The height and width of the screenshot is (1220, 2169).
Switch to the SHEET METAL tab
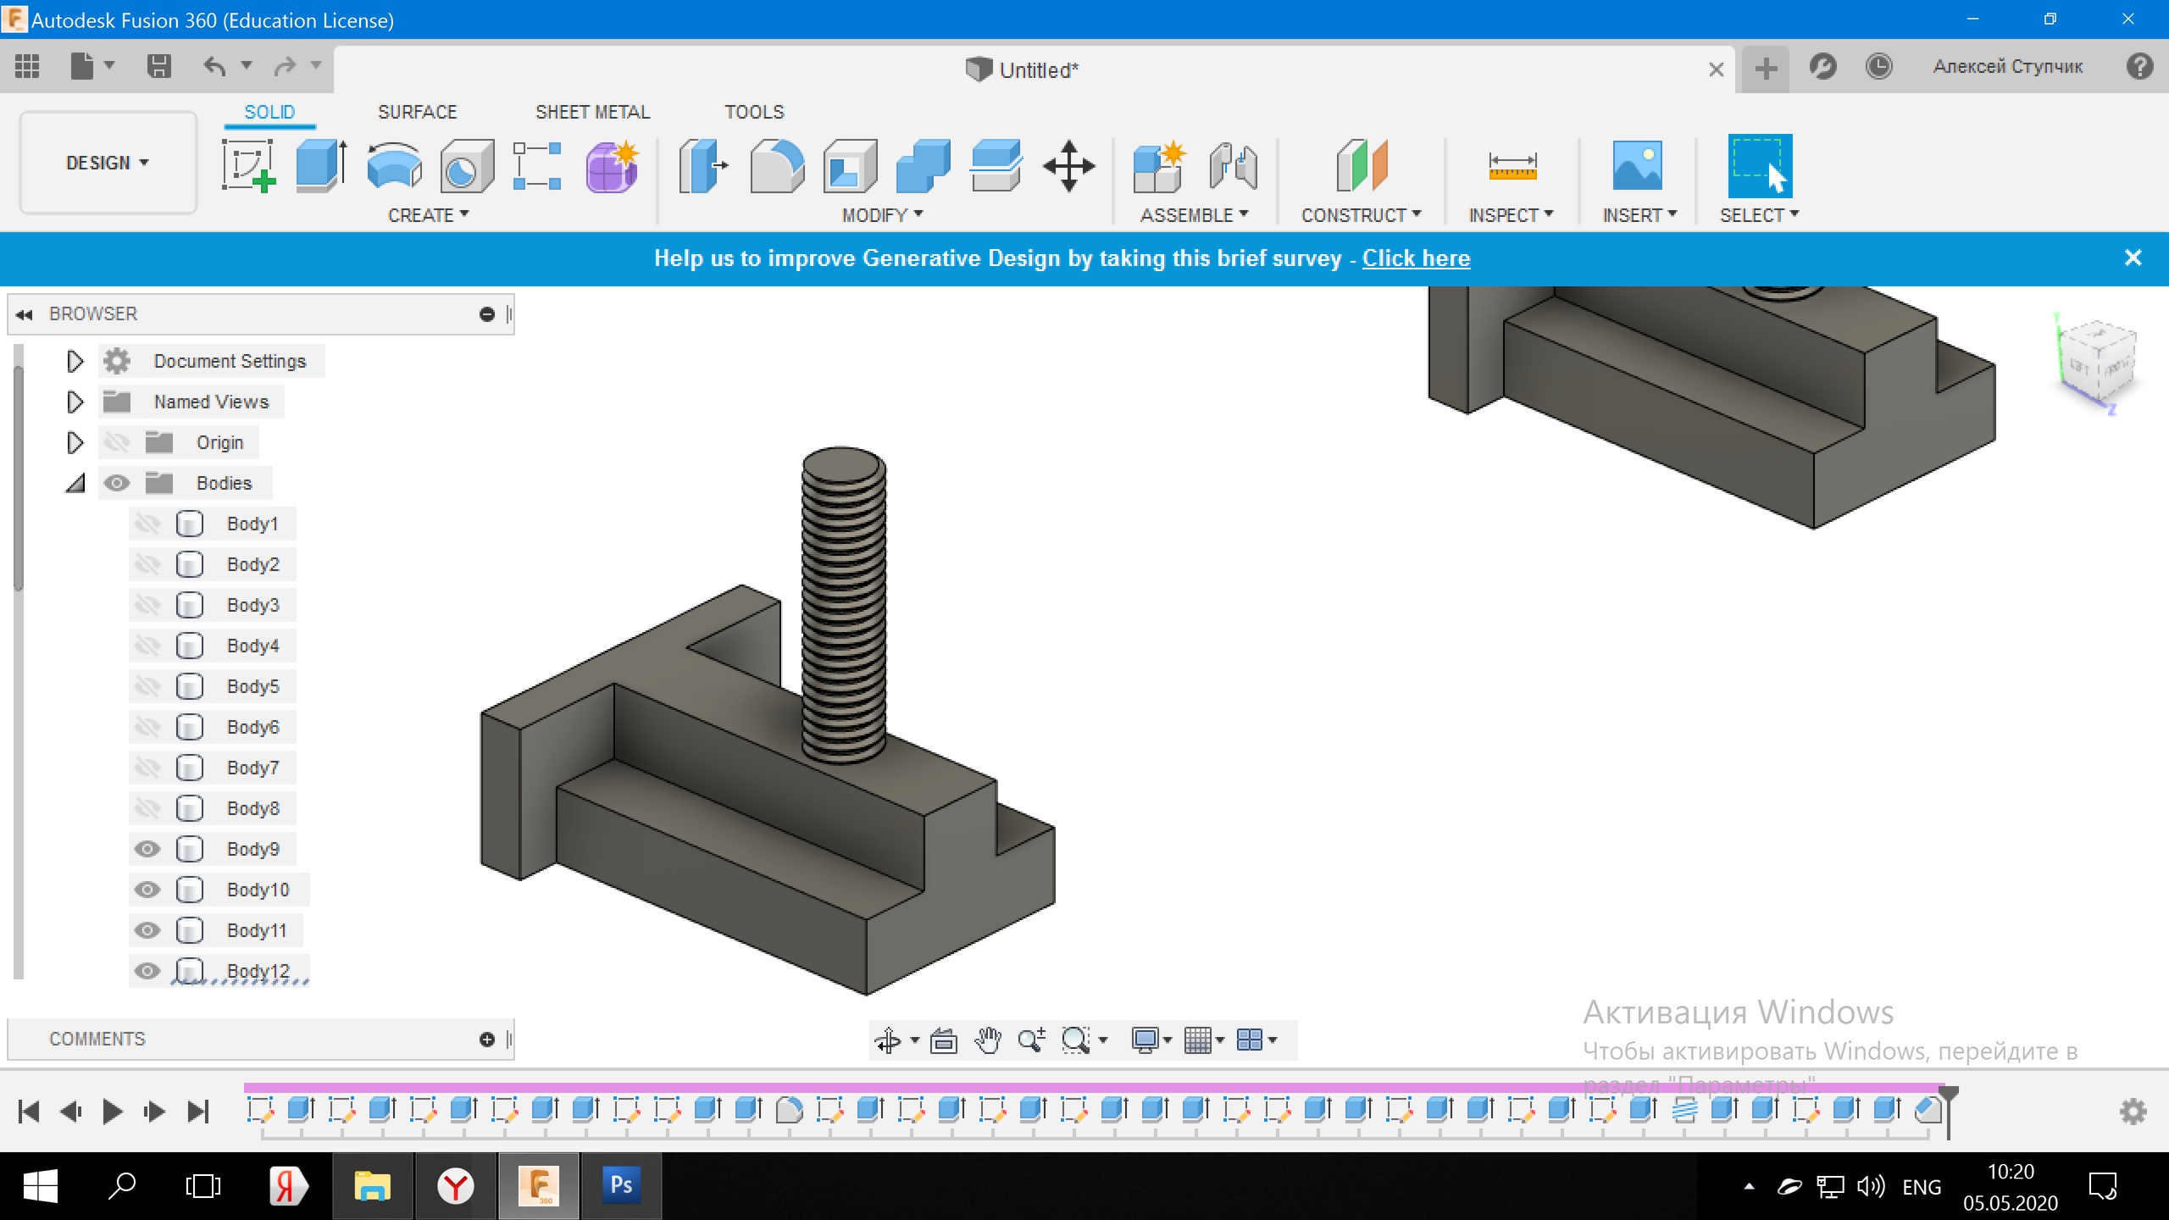[592, 112]
